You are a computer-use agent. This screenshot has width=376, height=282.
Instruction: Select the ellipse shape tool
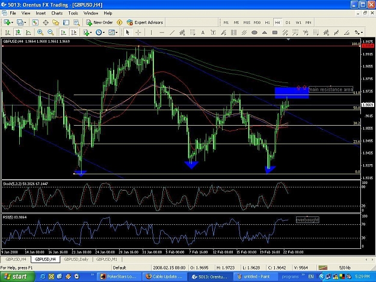[x=254, y=32]
